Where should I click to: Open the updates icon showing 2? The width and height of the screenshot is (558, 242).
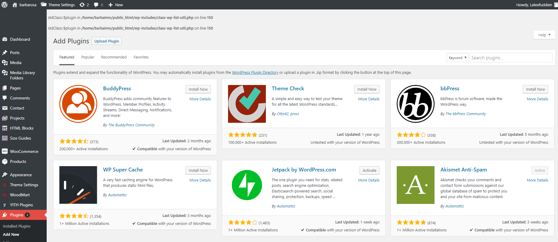coord(82,5)
